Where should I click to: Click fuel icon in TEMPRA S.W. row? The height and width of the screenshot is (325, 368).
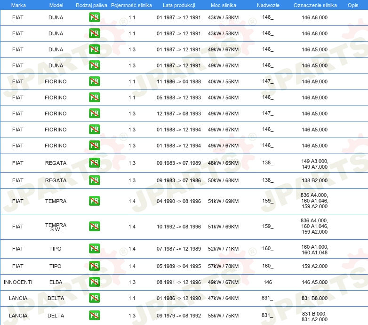click(x=94, y=227)
